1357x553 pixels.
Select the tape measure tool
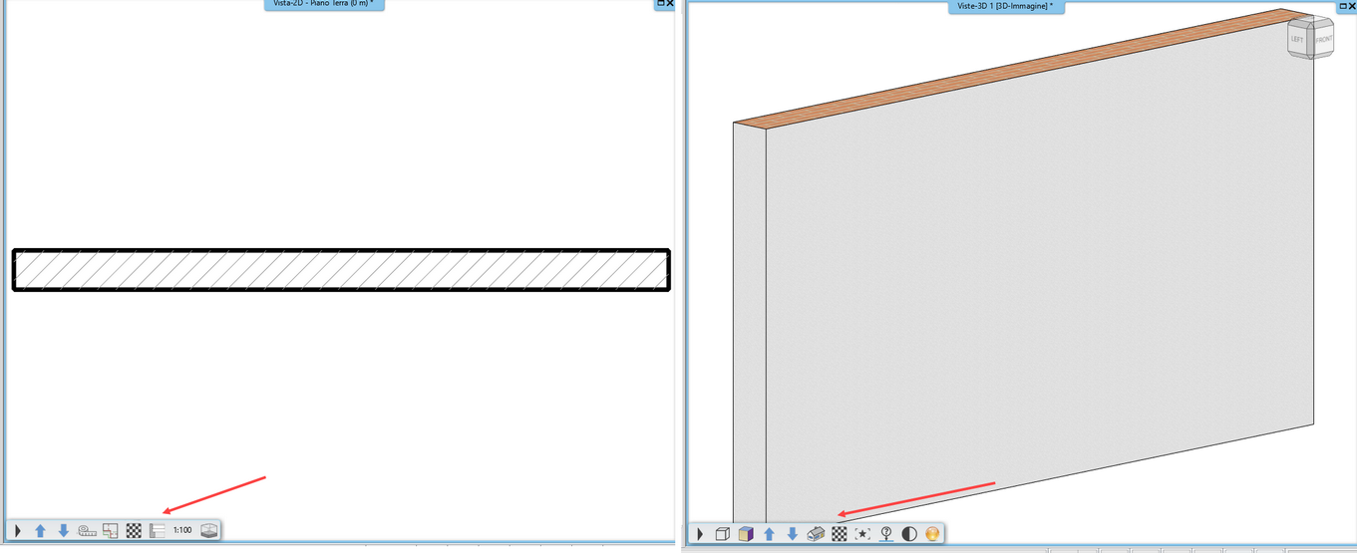click(x=88, y=531)
